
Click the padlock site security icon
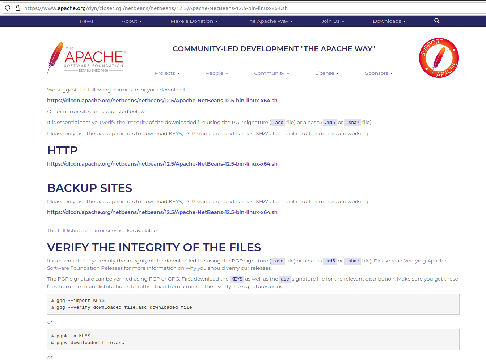click(17, 8)
